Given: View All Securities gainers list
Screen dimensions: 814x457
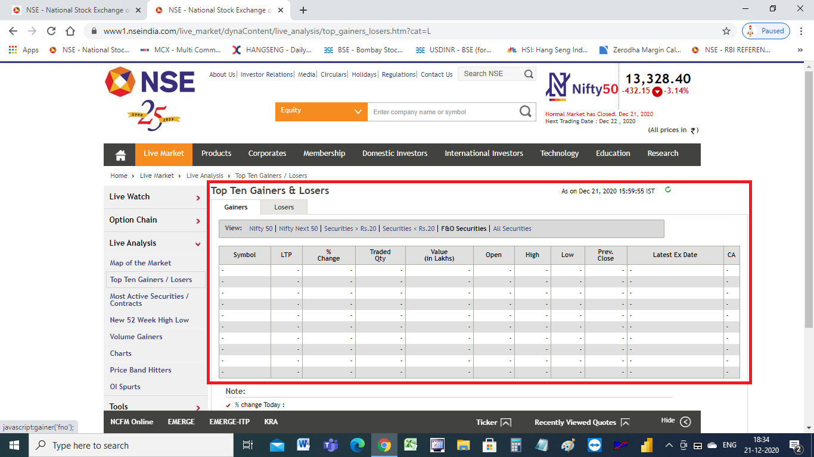Looking at the screenshot, I should click(511, 228).
